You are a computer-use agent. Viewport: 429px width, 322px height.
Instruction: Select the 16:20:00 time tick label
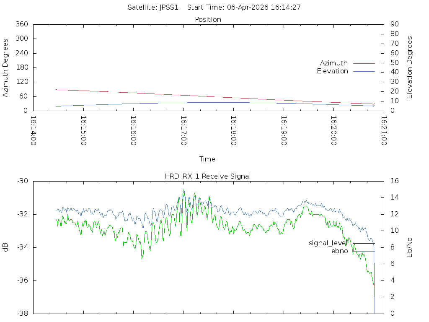tap(333, 131)
